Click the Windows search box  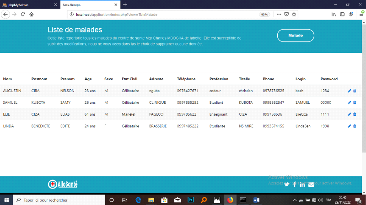point(59,200)
